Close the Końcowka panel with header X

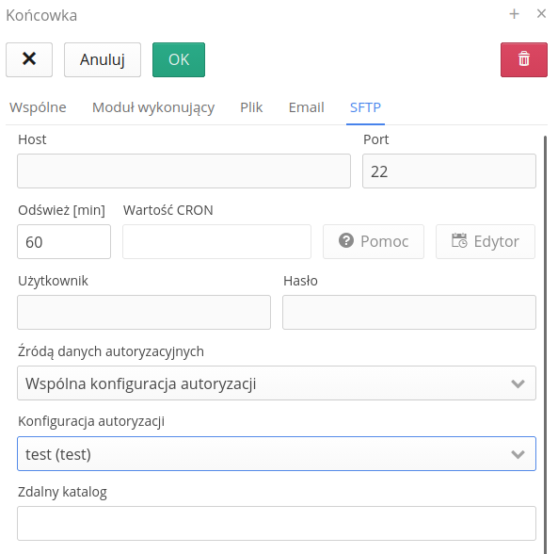coord(541,14)
